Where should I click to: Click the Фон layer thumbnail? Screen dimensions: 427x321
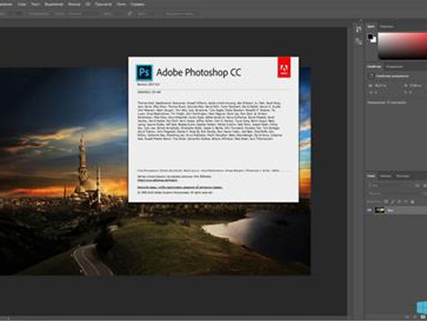[x=379, y=210]
